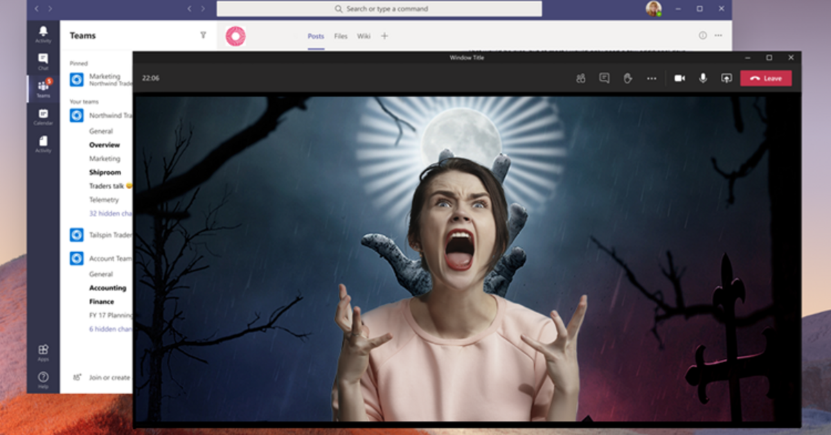Mute the meeting microphone
Screen dimensions: 831x435
[x=703, y=78]
